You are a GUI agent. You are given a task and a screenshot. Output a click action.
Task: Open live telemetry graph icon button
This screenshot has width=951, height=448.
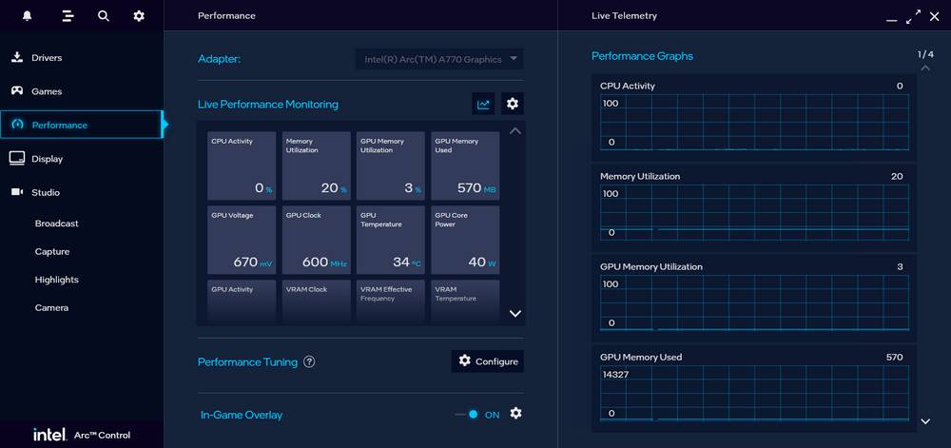pyautogui.click(x=484, y=105)
